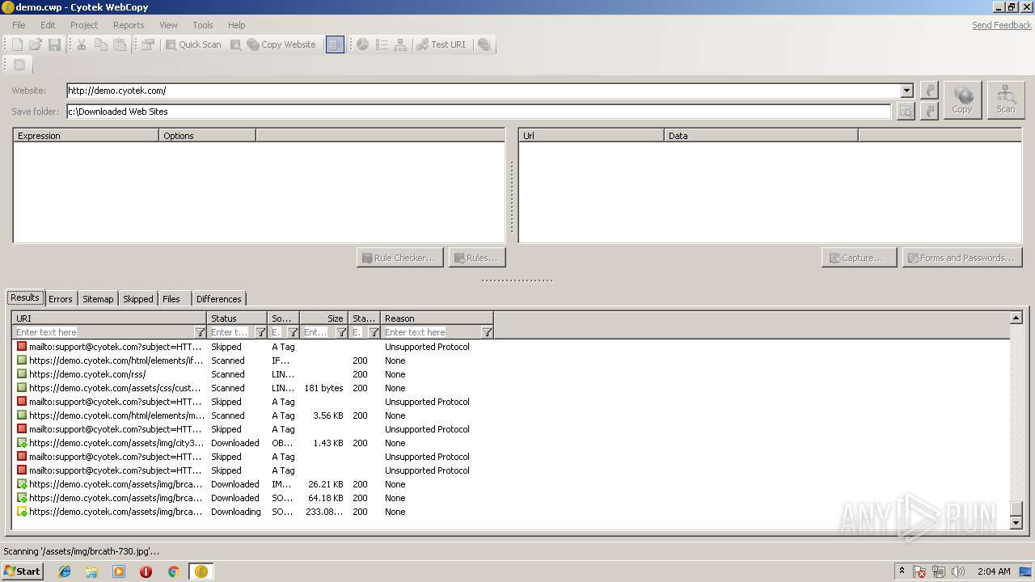Click the list view toolbar icon

(x=382, y=44)
